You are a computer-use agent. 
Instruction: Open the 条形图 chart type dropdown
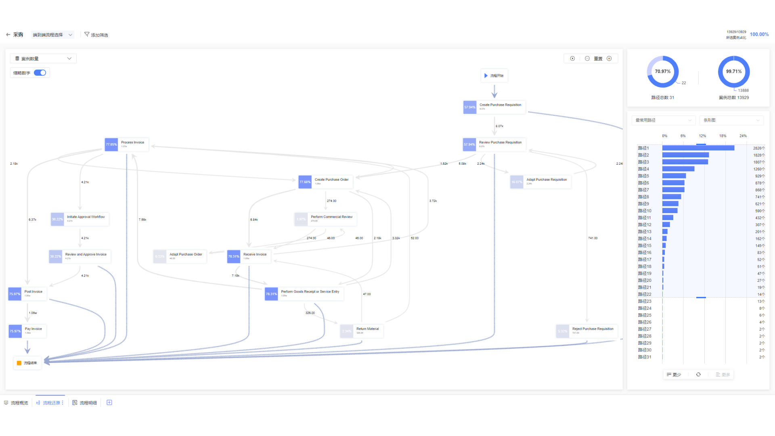pyautogui.click(x=731, y=120)
